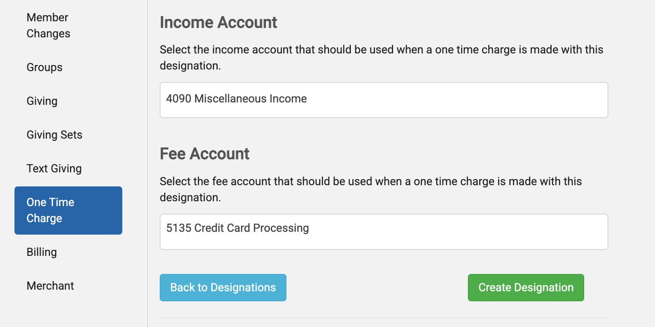Open the Billing section

click(x=41, y=253)
